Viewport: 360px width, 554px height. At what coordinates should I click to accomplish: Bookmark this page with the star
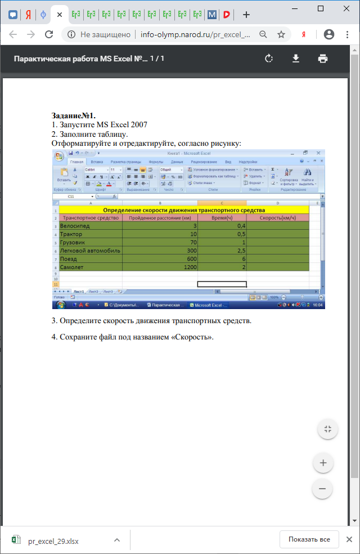[281, 34]
